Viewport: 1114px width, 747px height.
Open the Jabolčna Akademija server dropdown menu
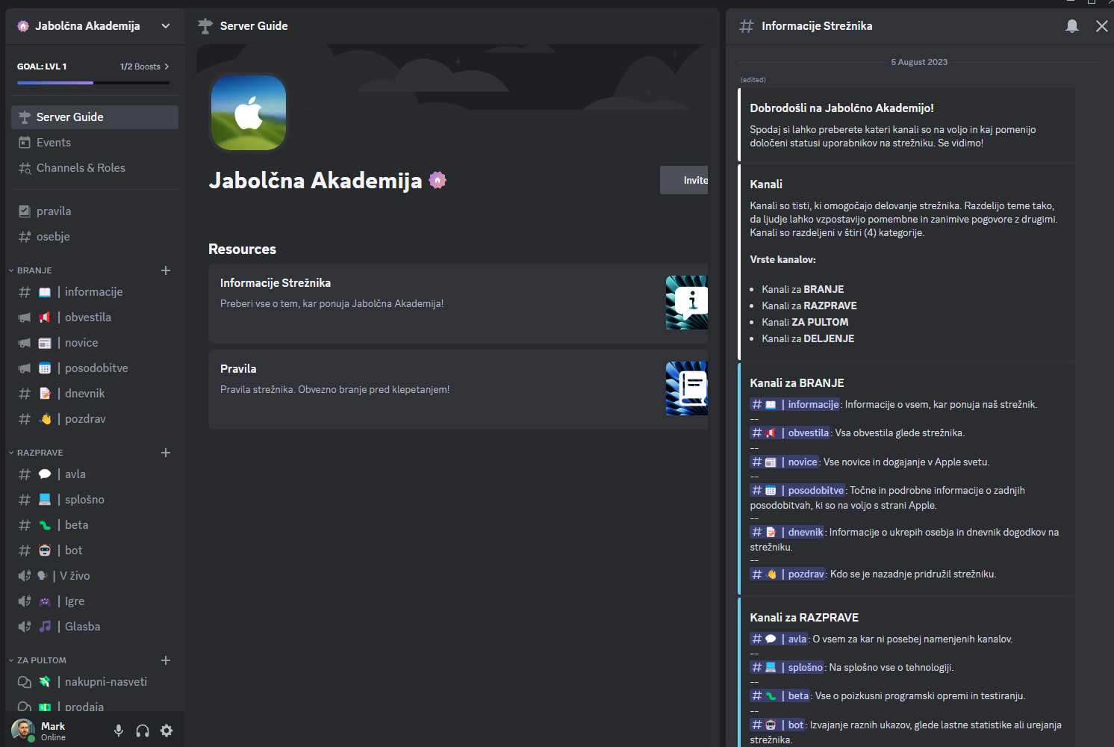pos(95,25)
